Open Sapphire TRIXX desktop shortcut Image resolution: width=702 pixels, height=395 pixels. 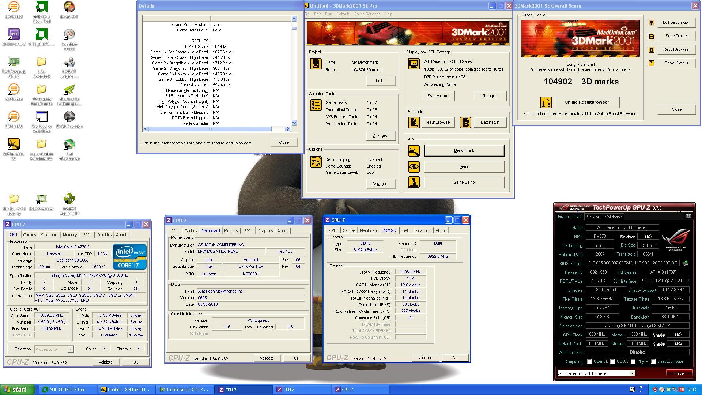pos(69,39)
